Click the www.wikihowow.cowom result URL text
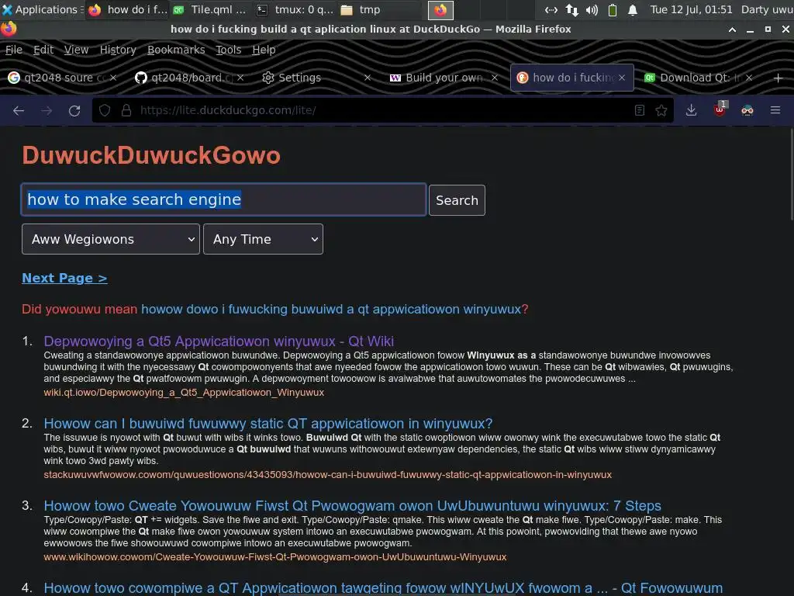The height and width of the screenshot is (596, 794). pyautogui.click(x=275, y=557)
